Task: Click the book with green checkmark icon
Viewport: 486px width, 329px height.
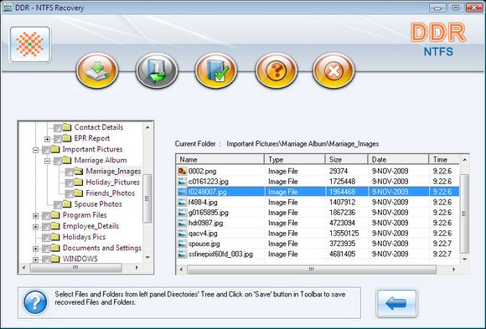Action: (x=216, y=70)
